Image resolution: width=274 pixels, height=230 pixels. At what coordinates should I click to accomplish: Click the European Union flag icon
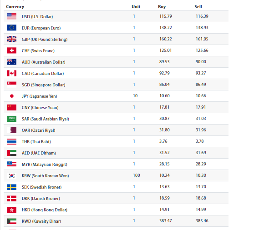click(x=12, y=28)
